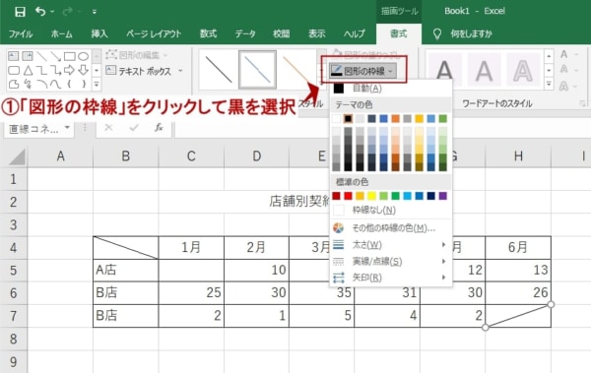The height and width of the screenshot is (373, 591).
Task: Select the yellow standard color swatch
Action: 371,196
